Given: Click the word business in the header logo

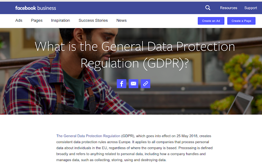Looking at the screenshot, I should (47, 8).
